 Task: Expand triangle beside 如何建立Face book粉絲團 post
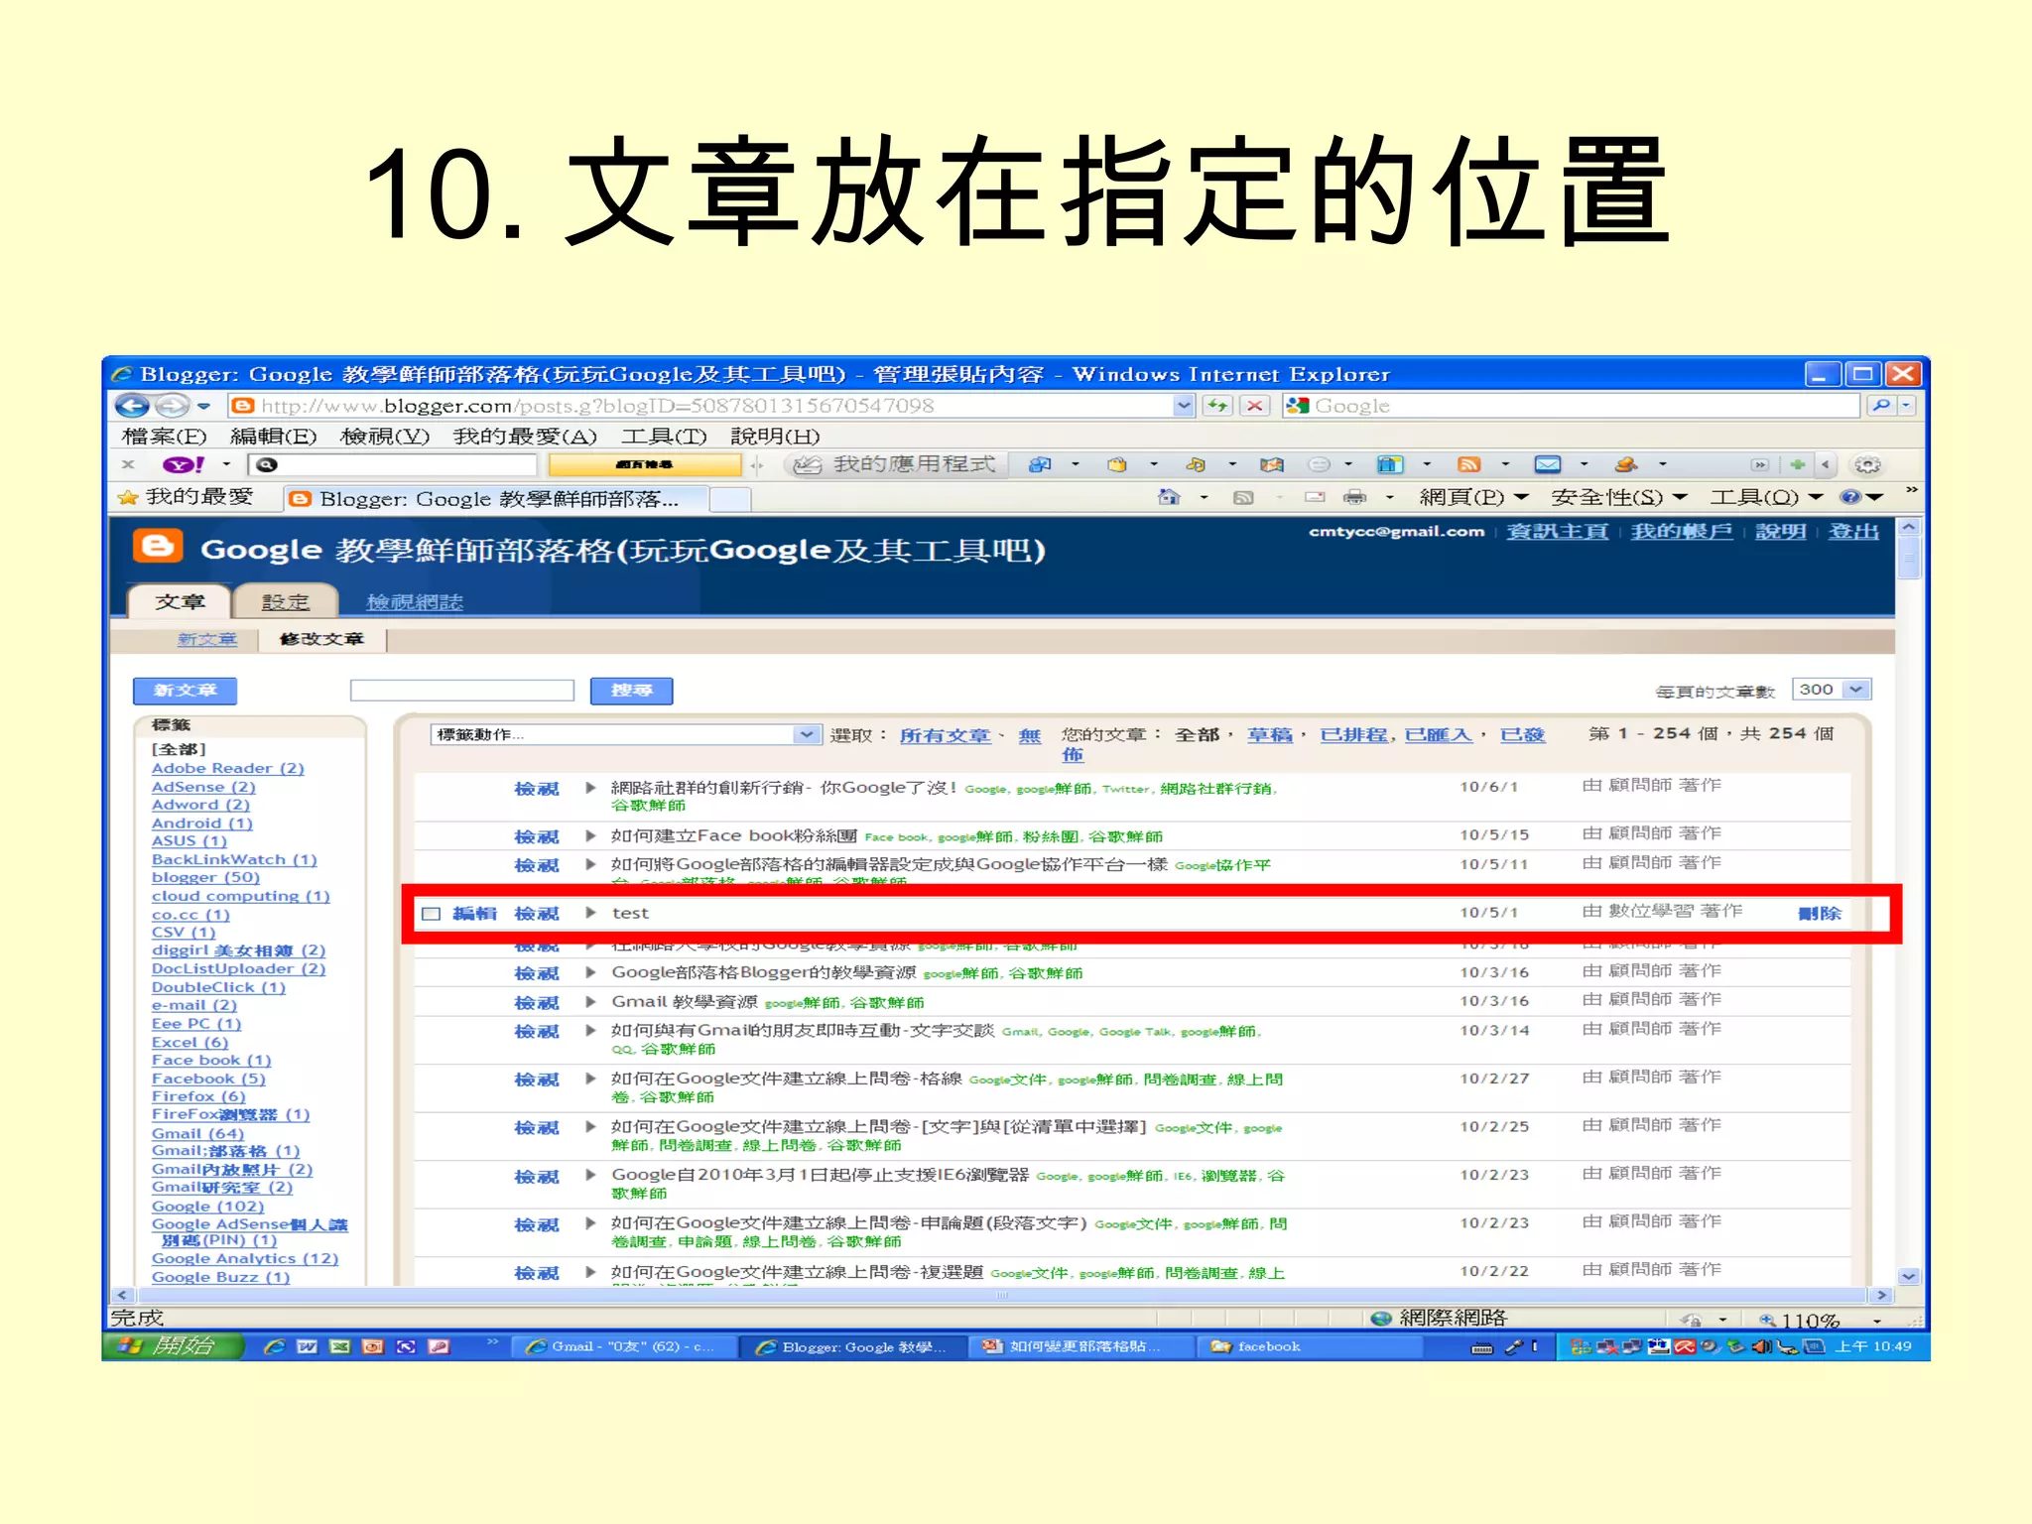590,835
